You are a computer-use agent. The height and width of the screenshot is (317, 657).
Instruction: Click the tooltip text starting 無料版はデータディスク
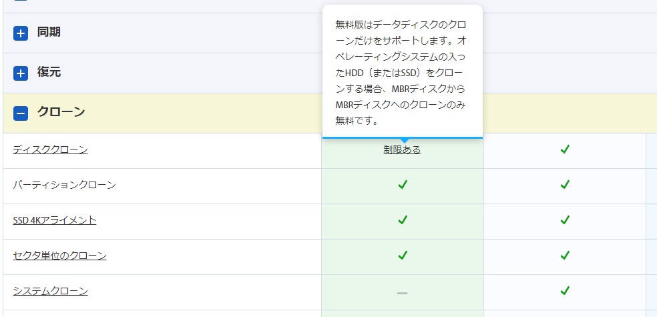point(401,73)
